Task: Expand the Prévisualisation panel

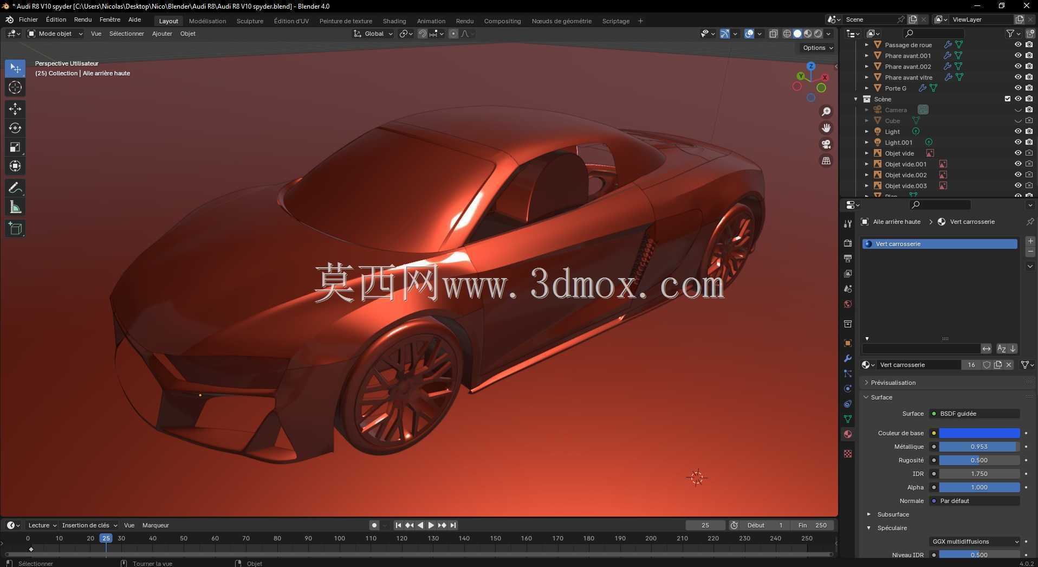Action: click(893, 383)
